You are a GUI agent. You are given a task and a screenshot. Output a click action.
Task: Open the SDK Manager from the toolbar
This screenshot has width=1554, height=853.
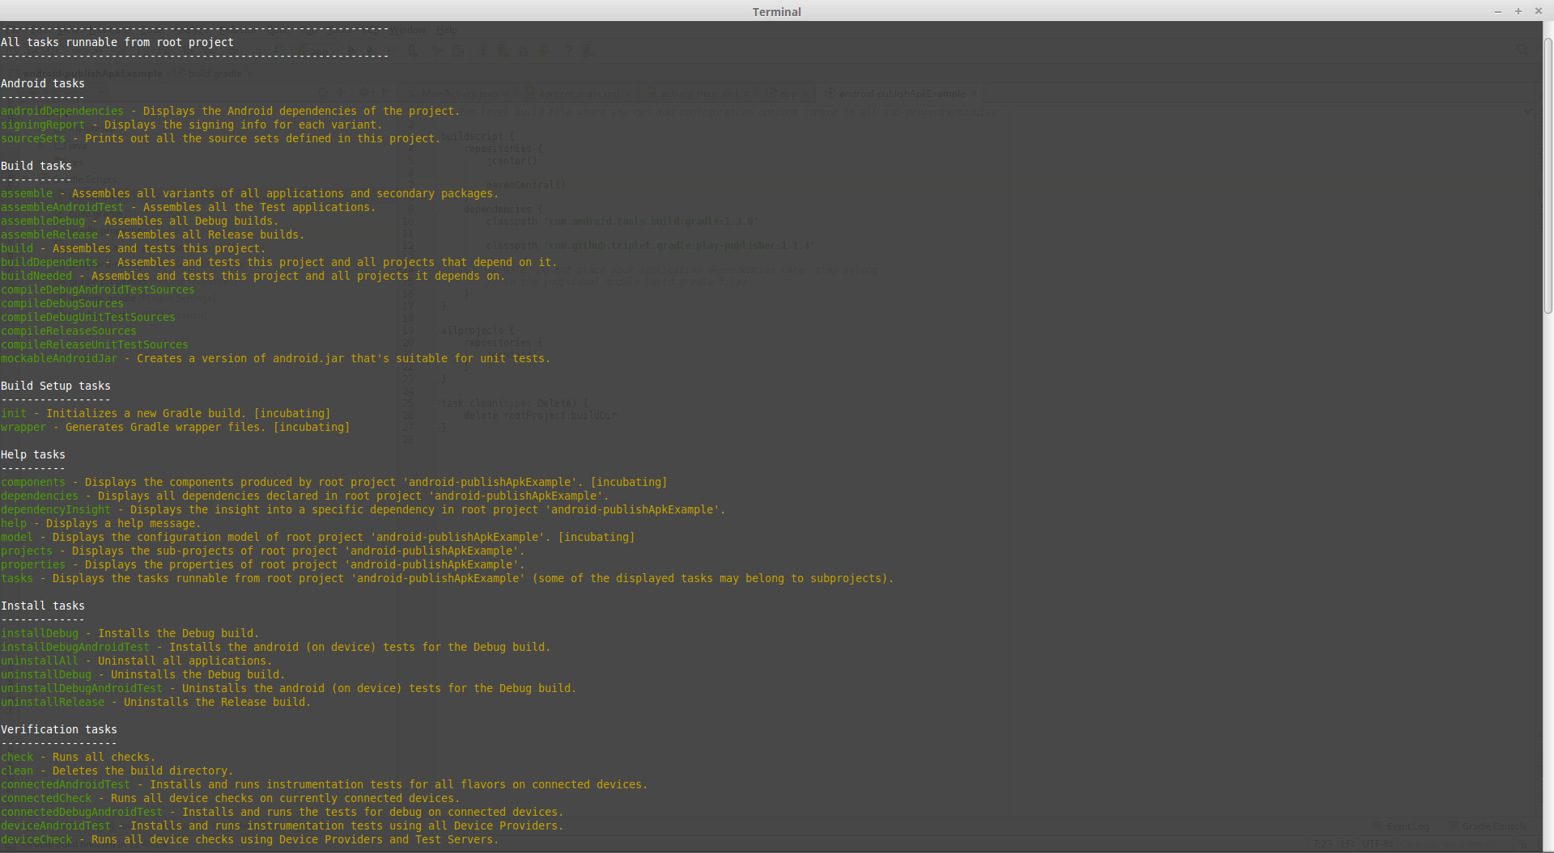coord(524,50)
